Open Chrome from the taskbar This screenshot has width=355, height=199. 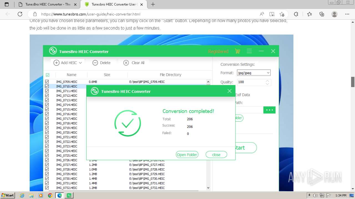[50, 195]
